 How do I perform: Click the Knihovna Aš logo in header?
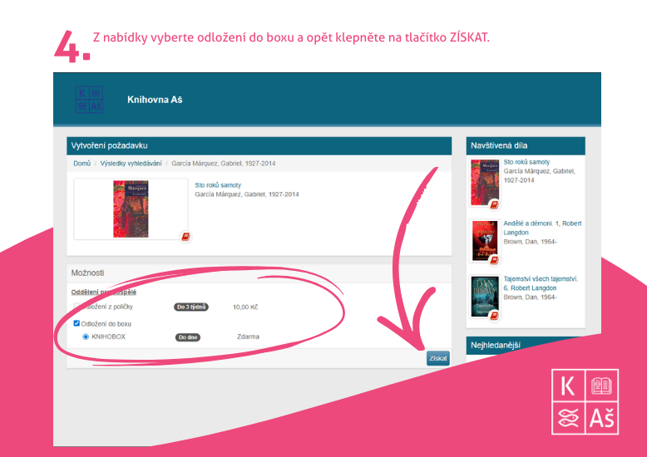pos(89,99)
